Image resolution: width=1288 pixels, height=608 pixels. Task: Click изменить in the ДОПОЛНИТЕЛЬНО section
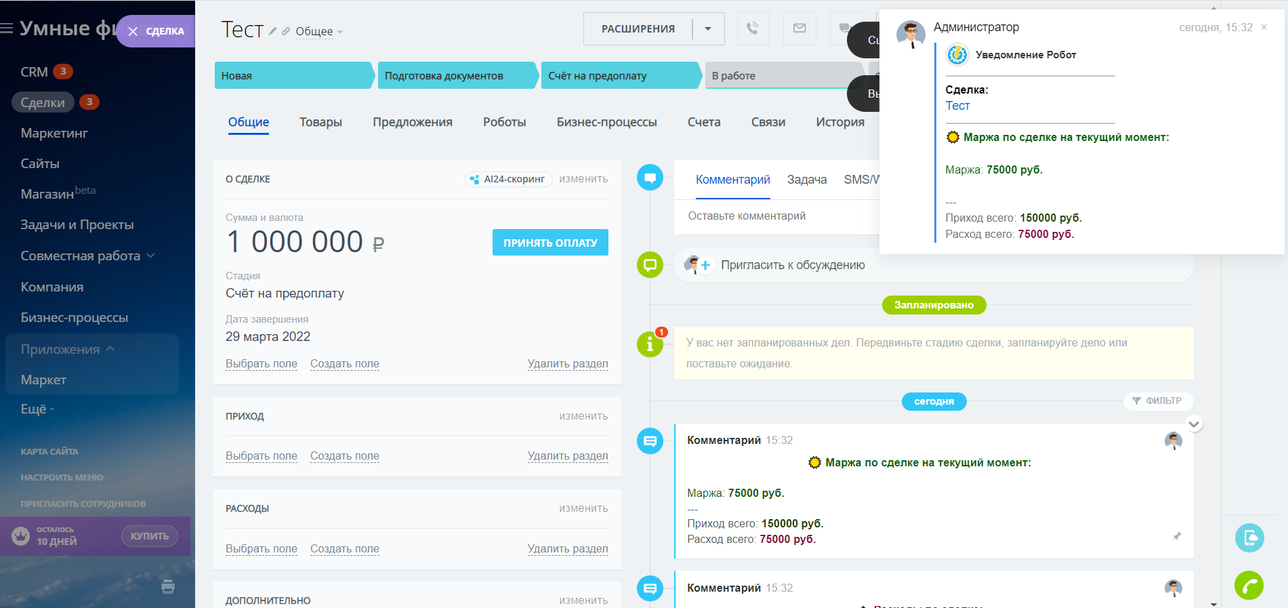pyautogui.click(x=583, y=601)
